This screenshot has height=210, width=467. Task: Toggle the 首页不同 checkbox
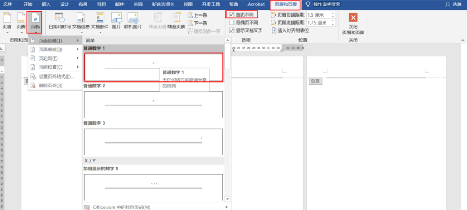click(x=232, y=14)
